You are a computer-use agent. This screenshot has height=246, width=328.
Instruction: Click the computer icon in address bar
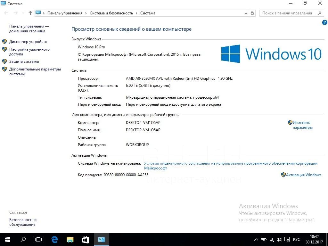[x=38, y=13]
